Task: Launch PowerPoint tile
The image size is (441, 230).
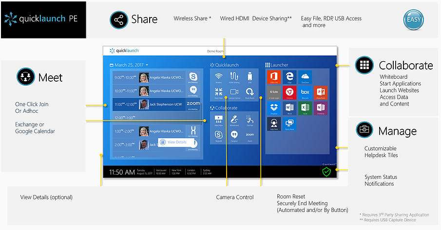Action: [321, 93]
